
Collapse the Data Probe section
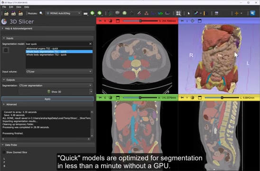(x=48, y=145)
